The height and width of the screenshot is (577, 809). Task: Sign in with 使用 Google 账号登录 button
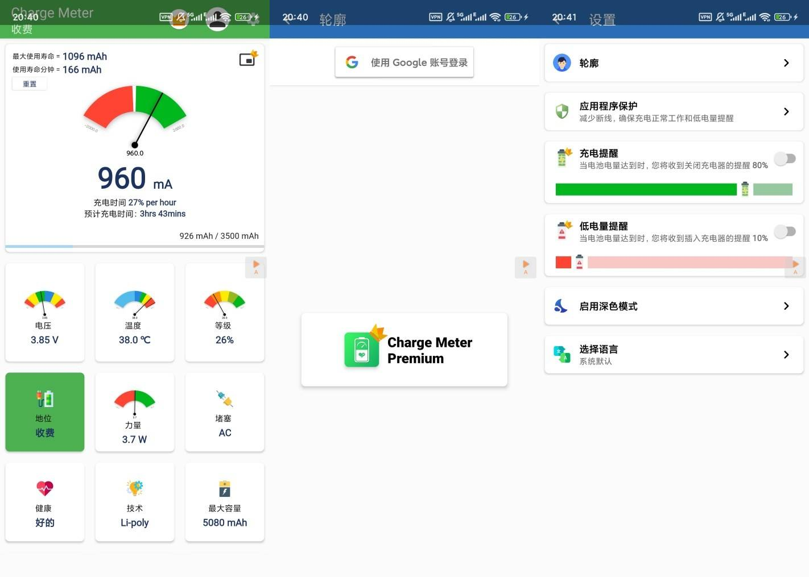pos(404,63)
